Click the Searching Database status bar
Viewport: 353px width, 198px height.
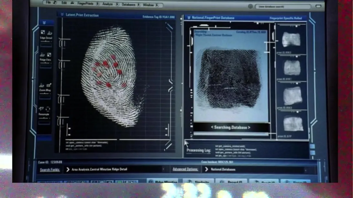(231, 127)
